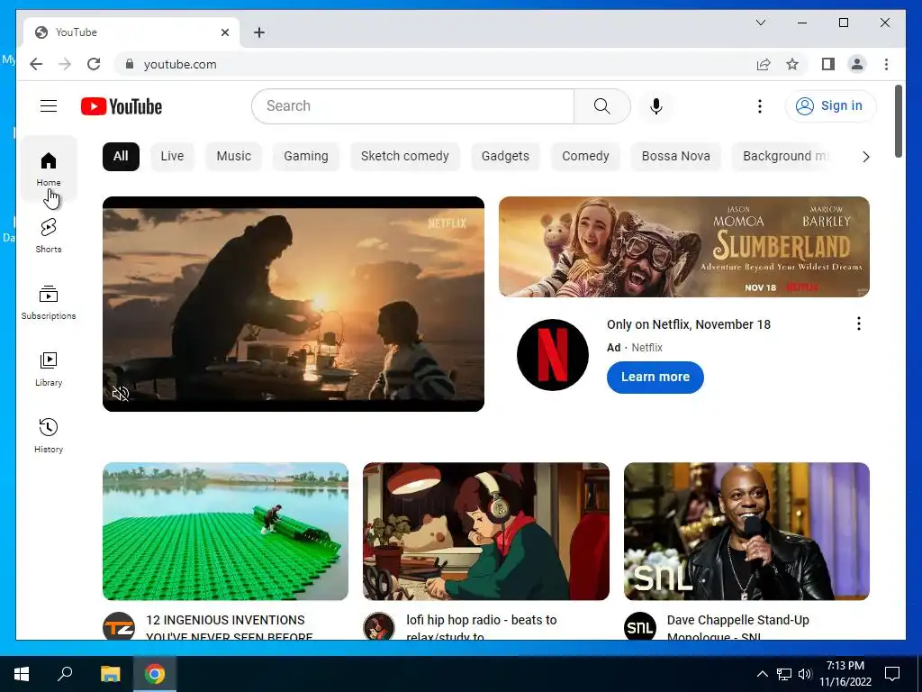Reload the YouTube page

click(x=94, y=64)
